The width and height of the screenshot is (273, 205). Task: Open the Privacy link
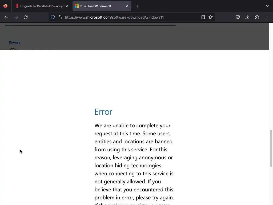(14, 42)
